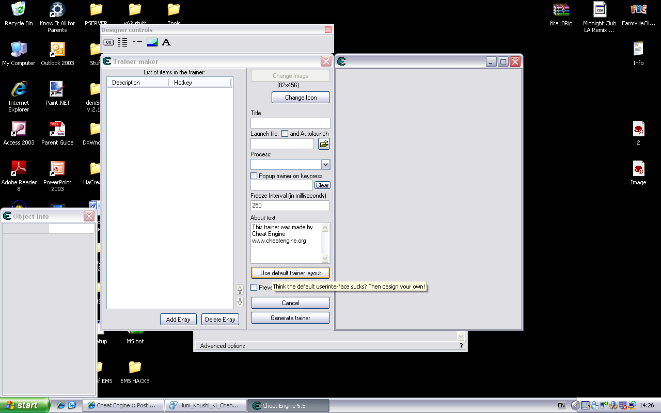Tick 'Popup trainer on keypress' checkbox

pos(254,176)
